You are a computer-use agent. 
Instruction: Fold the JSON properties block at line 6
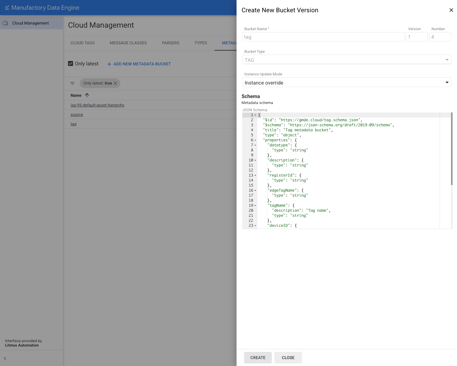click(255, 140)
